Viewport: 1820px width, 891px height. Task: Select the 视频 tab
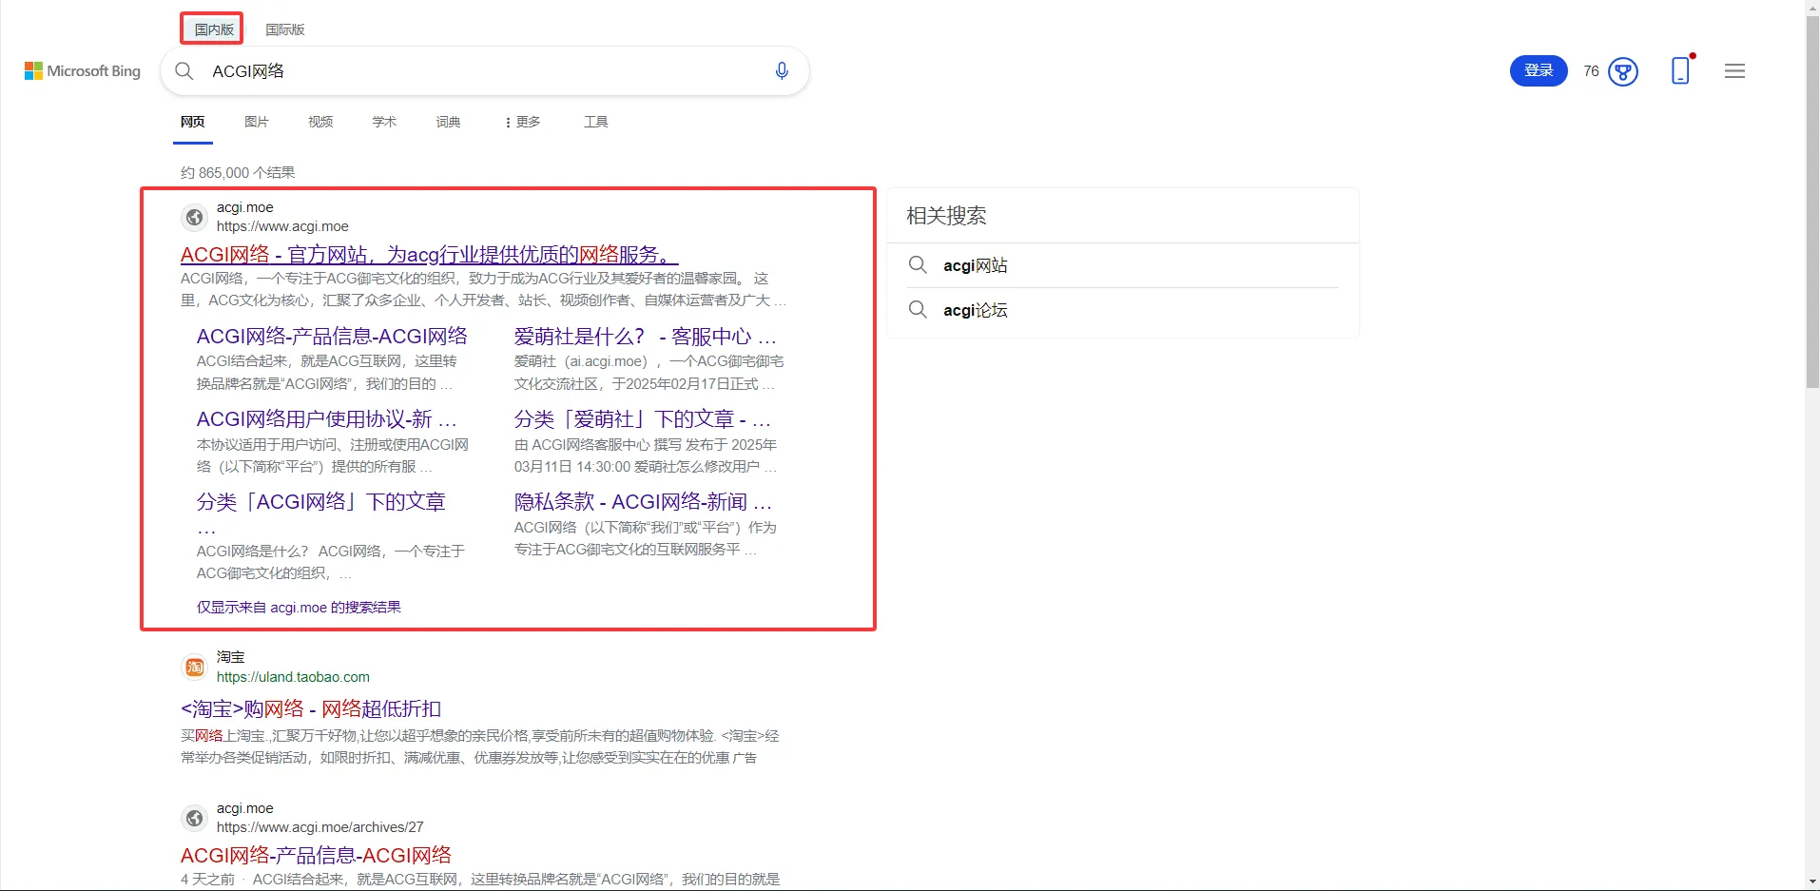pyautogui.click(x=320, y=122)
